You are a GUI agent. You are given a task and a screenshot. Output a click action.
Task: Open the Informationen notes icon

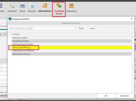[x=45, y=6]
